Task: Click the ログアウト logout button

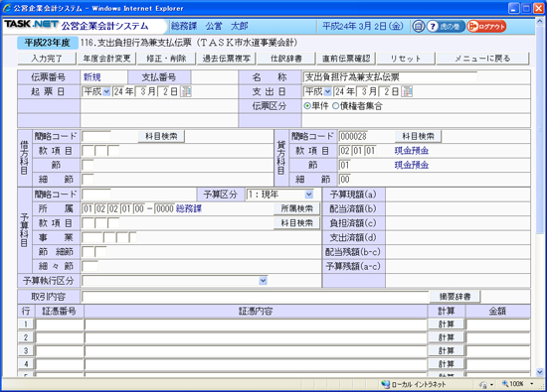Action: click(486, 26)
